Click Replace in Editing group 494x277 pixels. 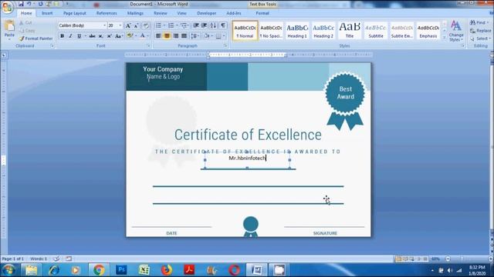(481, 31)
